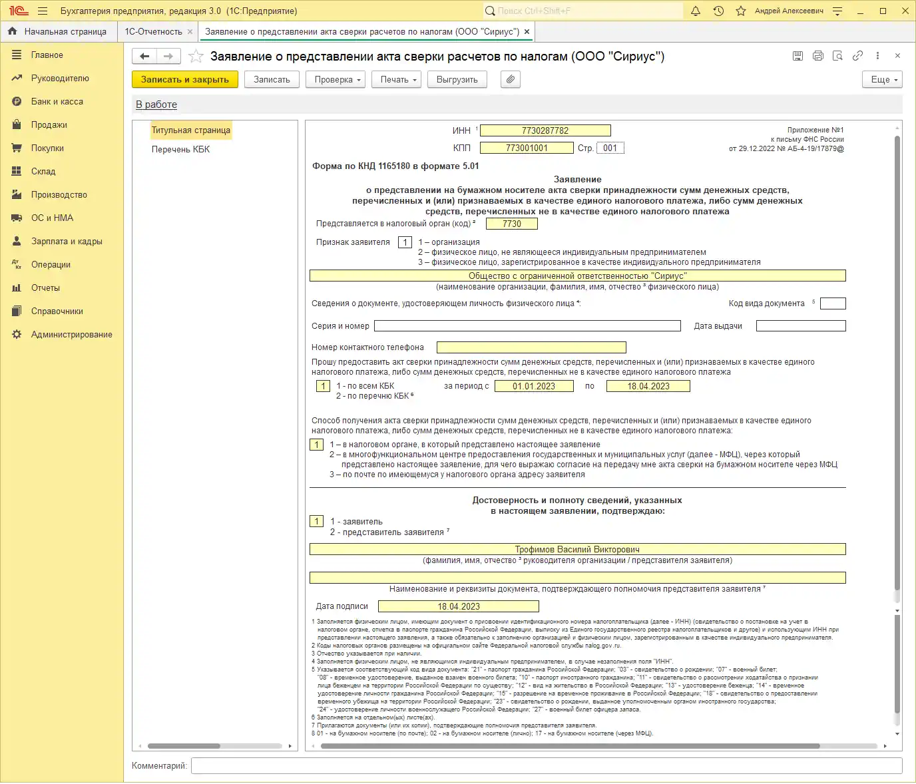
Task: Click Трофимов Василий Викторович field
Action: click(x=577, y=549)
